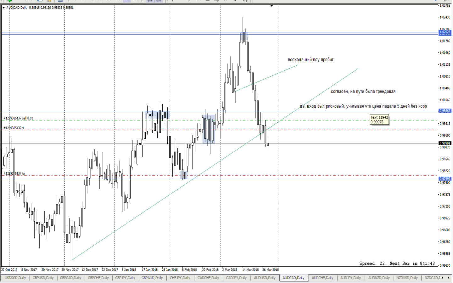The height and width of the screenshot is (283, 453).
Task: Click the '27 Oct 2017' date on time axis
Action: 9,270
